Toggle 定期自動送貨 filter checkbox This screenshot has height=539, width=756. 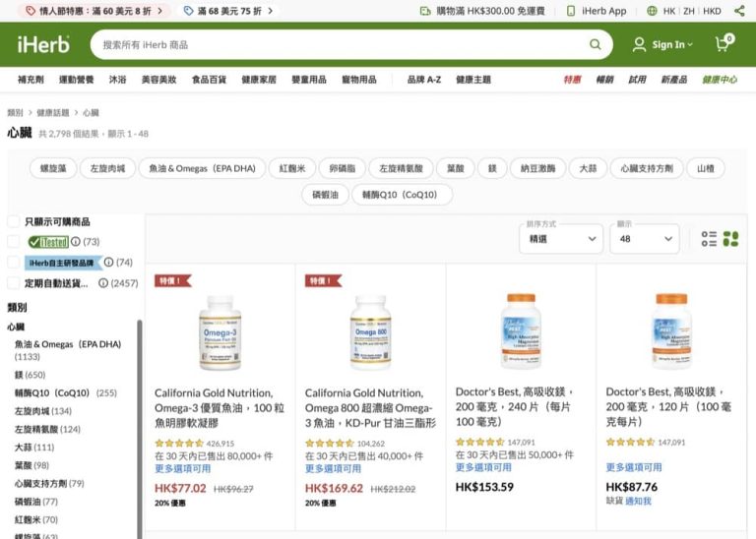coord(14,282)
